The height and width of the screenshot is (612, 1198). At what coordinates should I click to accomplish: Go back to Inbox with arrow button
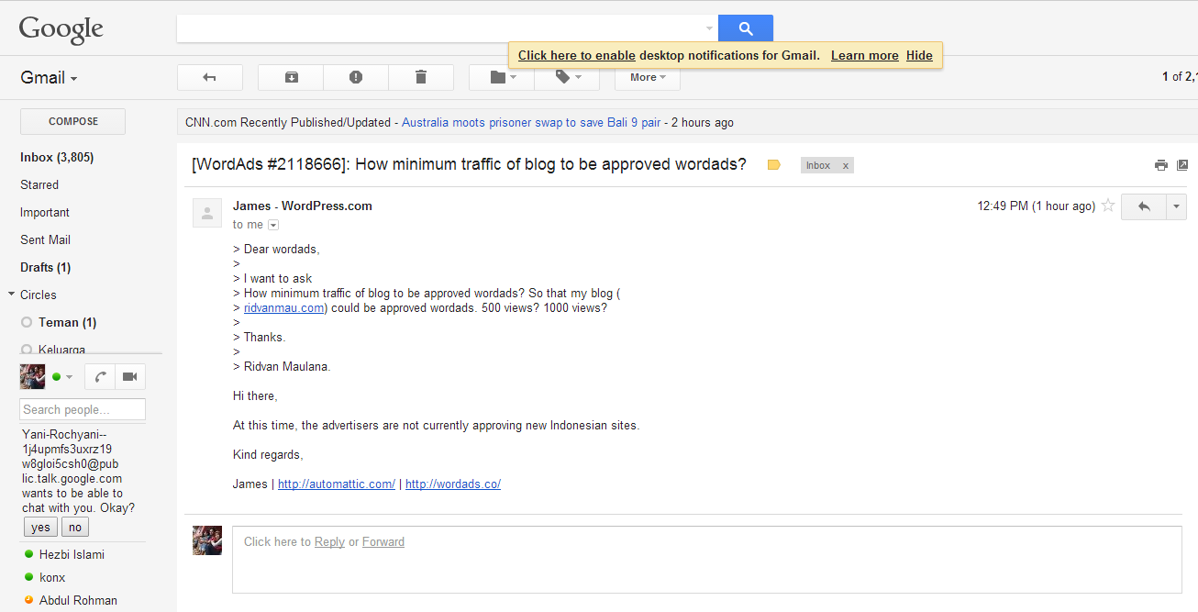pyautogui.click(x=210, y=78)
